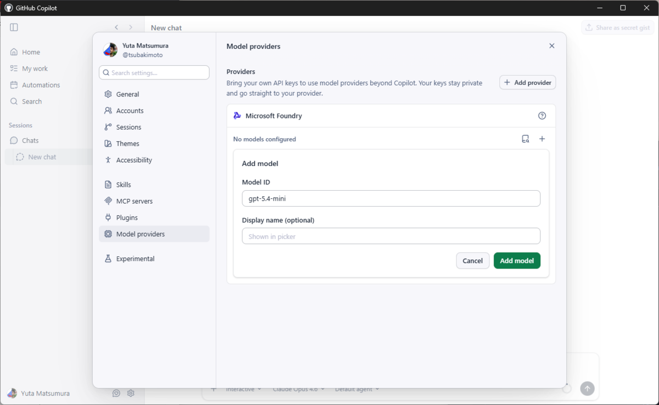This screenshot has width=659, height=405.
Task: Click user avatar in settings header
Action: [x=110, y=50]
